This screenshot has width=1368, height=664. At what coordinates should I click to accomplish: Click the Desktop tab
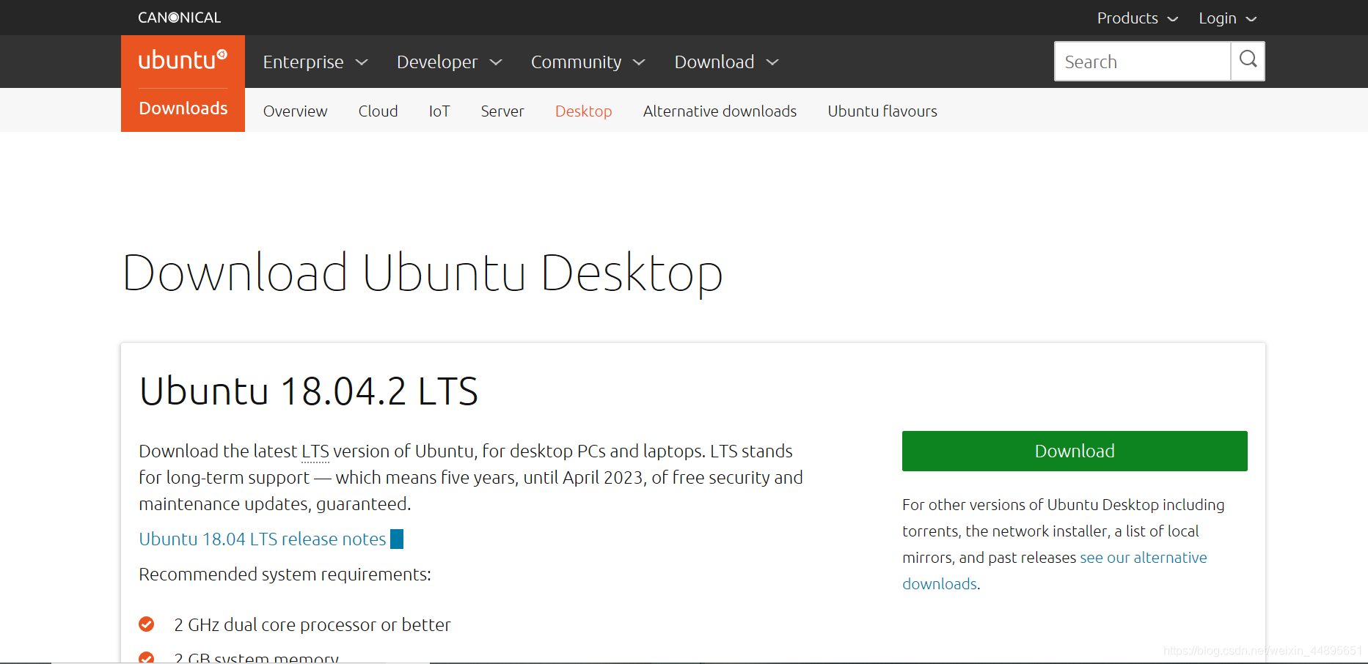583,111
